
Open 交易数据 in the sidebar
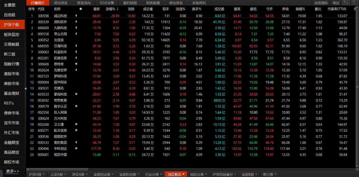pyautogui.click(x=12, y=44)
